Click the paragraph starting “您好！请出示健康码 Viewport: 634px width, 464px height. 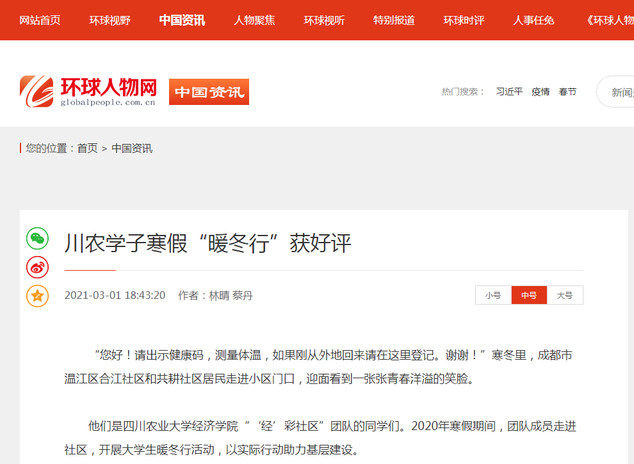pos(319,367)
